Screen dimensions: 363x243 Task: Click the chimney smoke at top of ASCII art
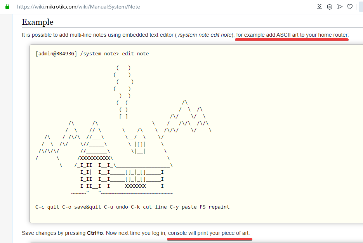pos(123,82)
